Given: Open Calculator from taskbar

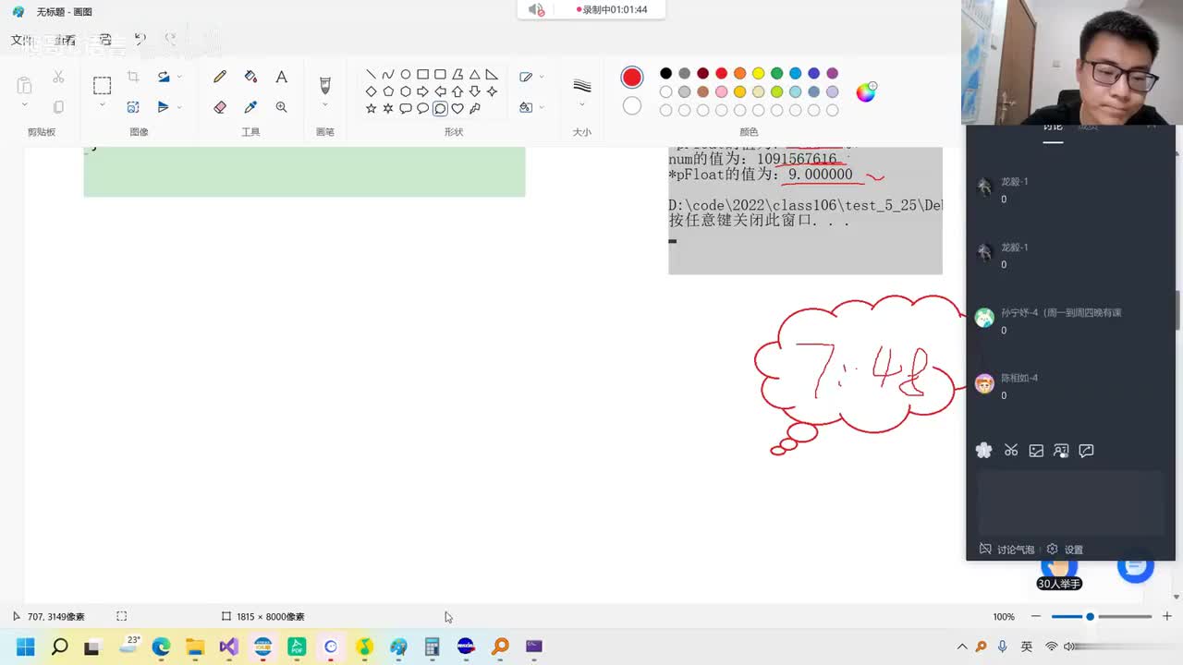Looking at the screenshot, I should 432,647.
